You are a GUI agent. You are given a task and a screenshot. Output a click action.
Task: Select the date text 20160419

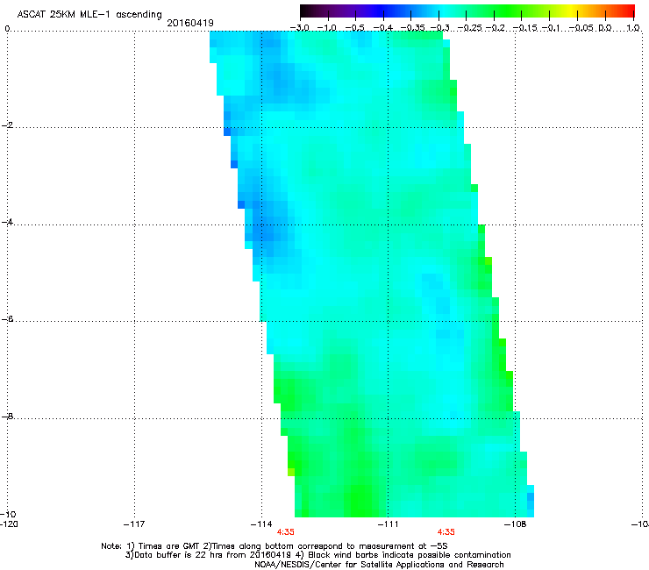coord(190,23)
